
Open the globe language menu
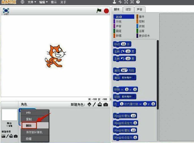pyautogui.click(x=22, y=2)
